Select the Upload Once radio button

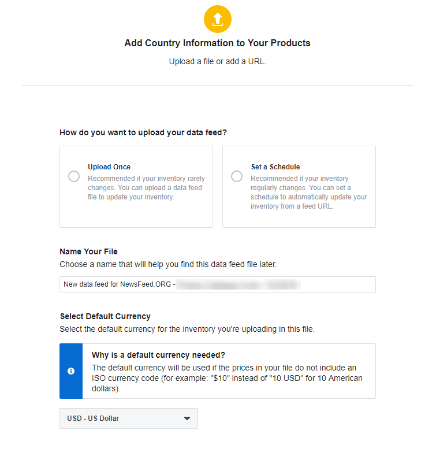click(74, 176)
